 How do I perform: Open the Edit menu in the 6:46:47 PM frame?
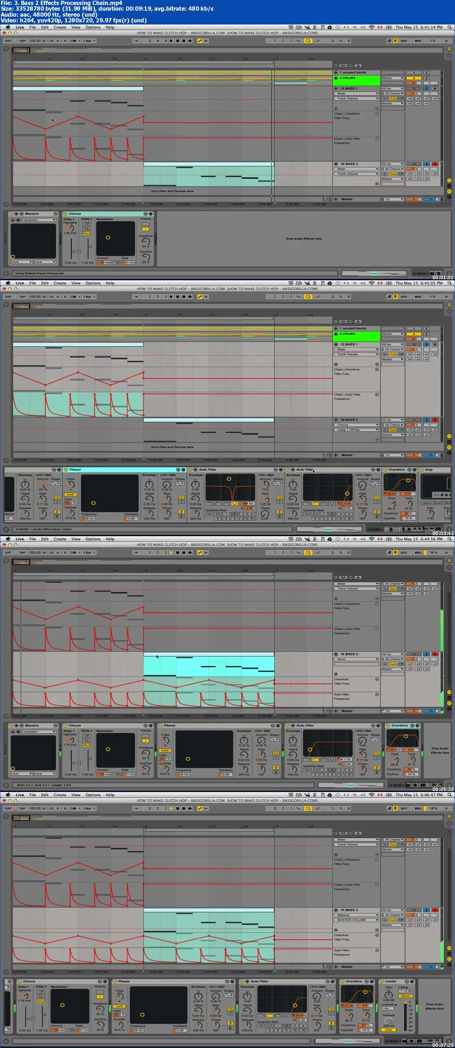(45, 795)
